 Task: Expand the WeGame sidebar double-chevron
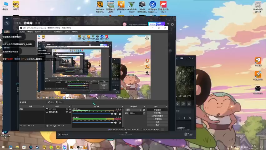[7, 19]
